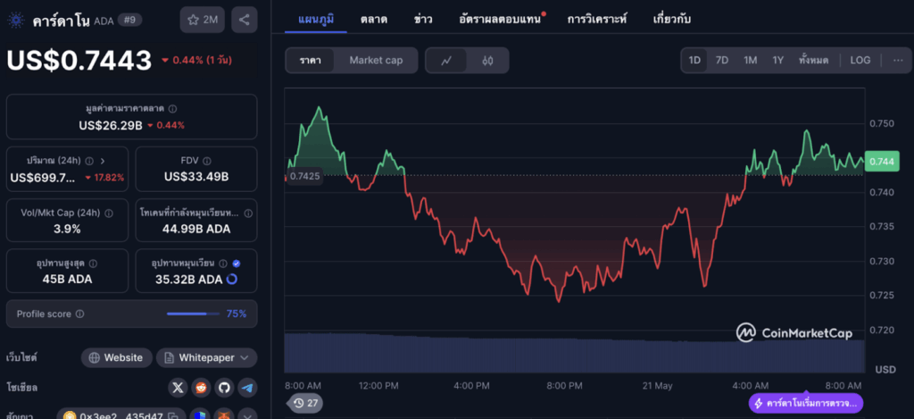
Task: Open the ข่าว tab
Action: pyautogui.click(x=425, y=18)
